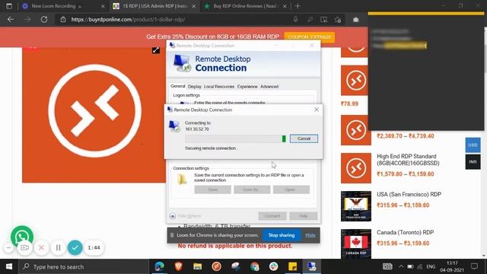Image resolution: width=487 pixels, height=274 pixels.
Task: Open Sticky Notes from taskbar
Action: point(292,266)
